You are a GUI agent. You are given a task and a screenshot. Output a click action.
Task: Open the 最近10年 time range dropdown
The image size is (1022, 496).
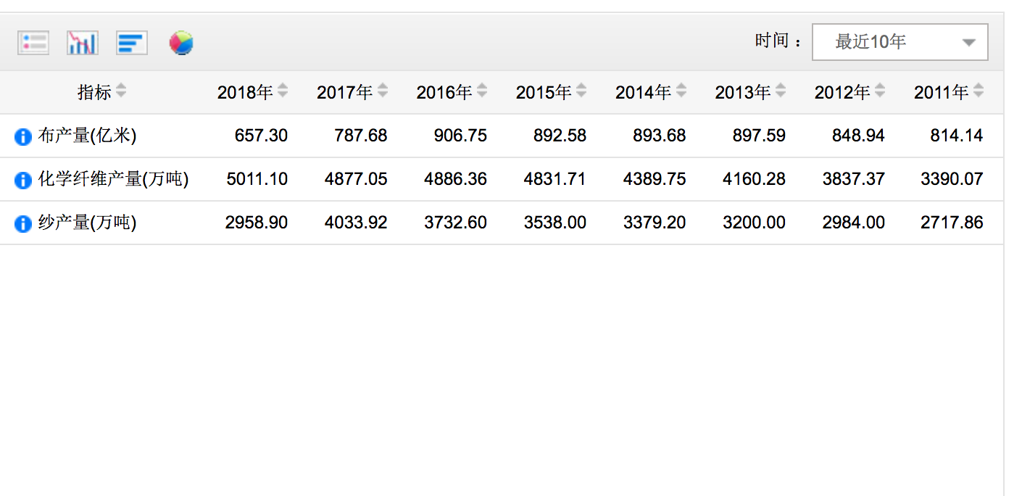900,42
